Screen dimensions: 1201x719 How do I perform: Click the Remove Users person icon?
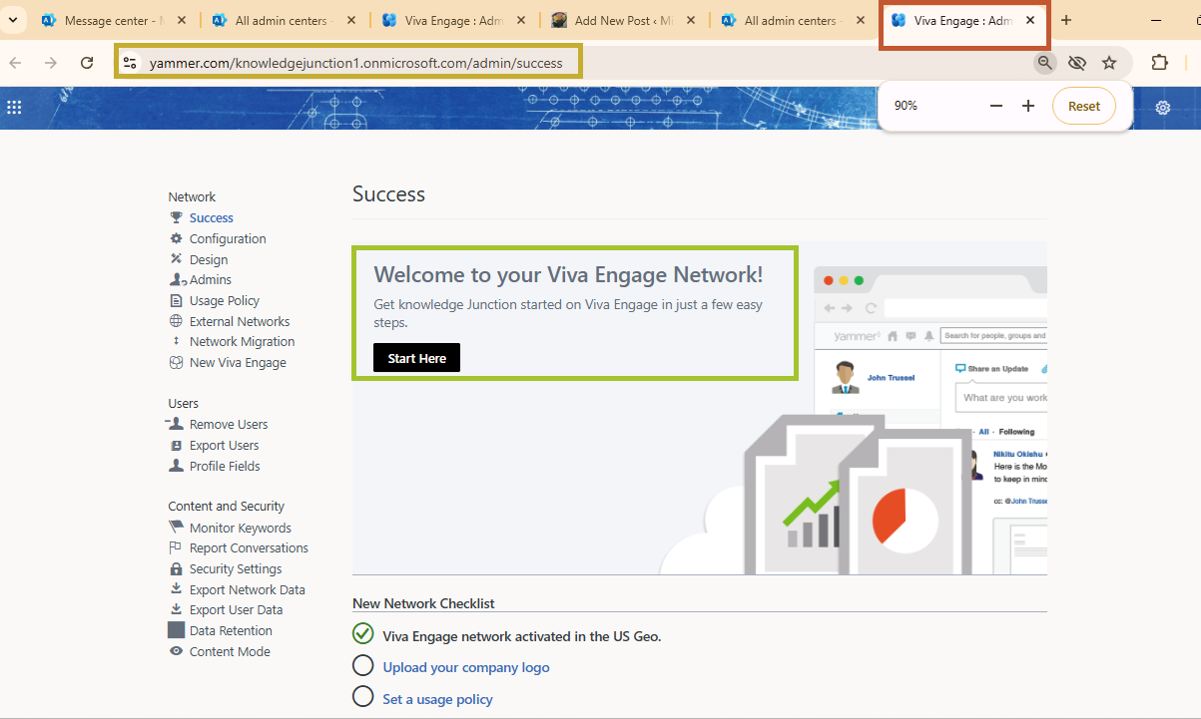point(176,424)
